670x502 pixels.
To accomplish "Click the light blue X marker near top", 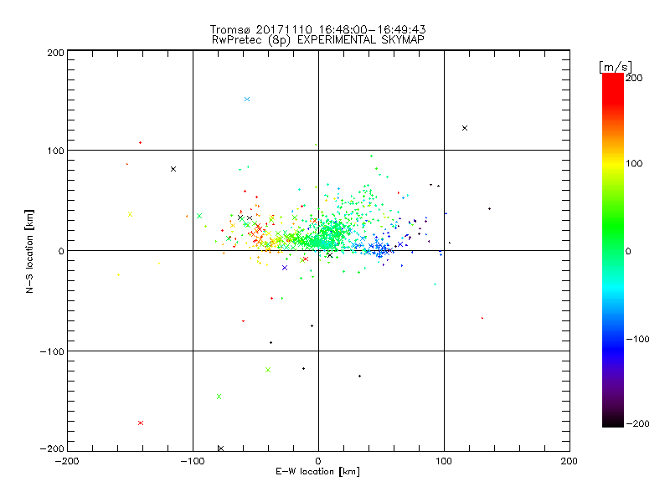I will point(247,99).
